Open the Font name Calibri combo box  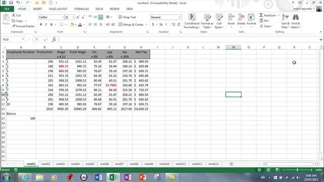tap(51, 17)
